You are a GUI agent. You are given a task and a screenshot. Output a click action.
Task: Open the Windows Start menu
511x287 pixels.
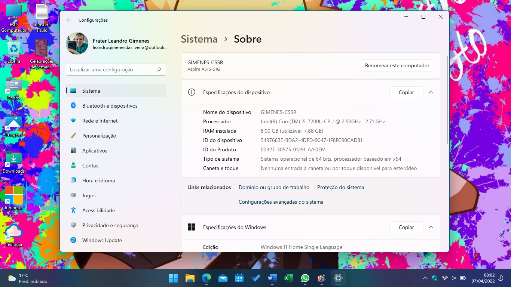pyautogui.click(x=174, y=278)
